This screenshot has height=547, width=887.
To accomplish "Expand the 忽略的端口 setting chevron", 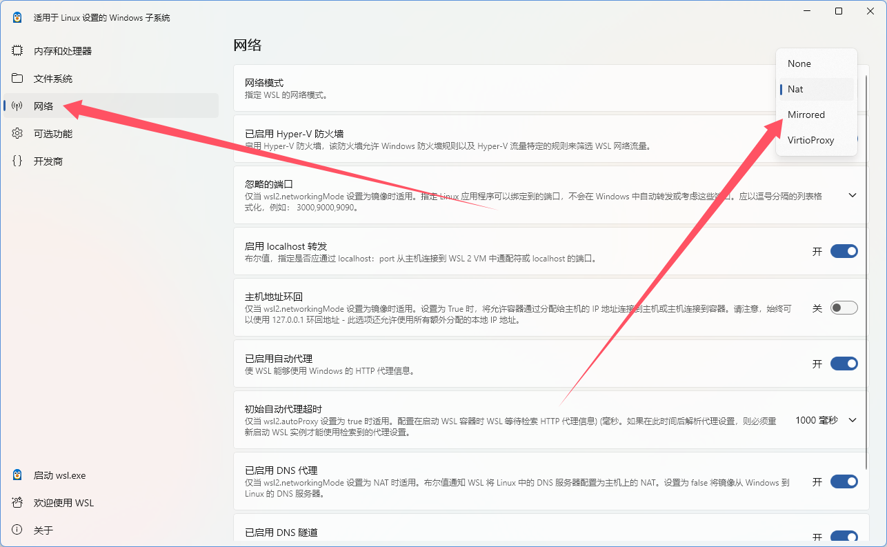I will tap(853, 195).
